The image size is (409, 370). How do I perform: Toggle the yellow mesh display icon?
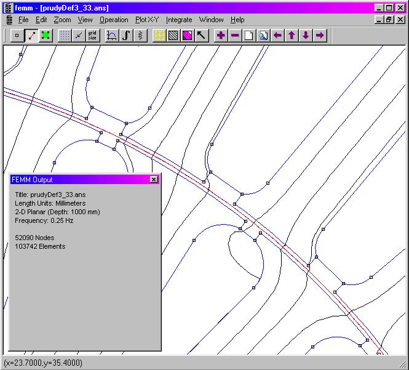[159, 35]
